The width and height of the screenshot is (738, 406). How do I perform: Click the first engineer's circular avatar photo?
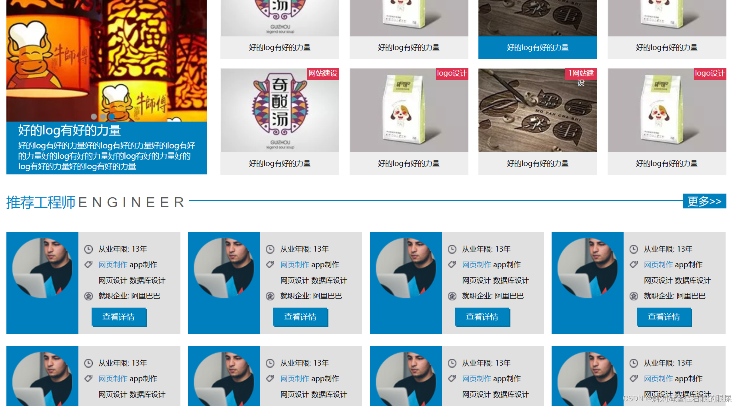42,268
